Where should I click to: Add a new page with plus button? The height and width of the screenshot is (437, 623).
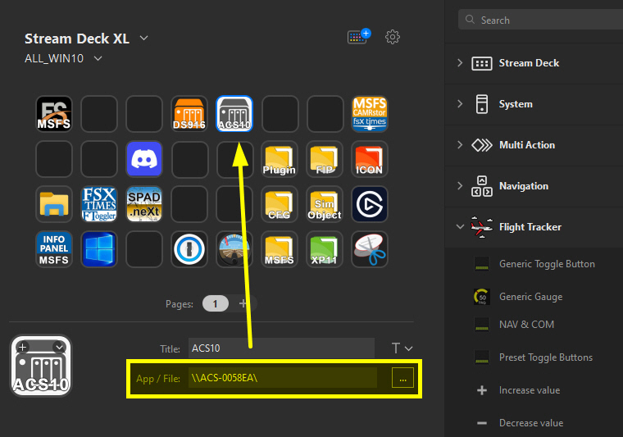click(243, 303)
